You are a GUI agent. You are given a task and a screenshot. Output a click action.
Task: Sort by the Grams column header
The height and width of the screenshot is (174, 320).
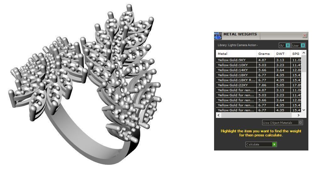coord(265,54)
